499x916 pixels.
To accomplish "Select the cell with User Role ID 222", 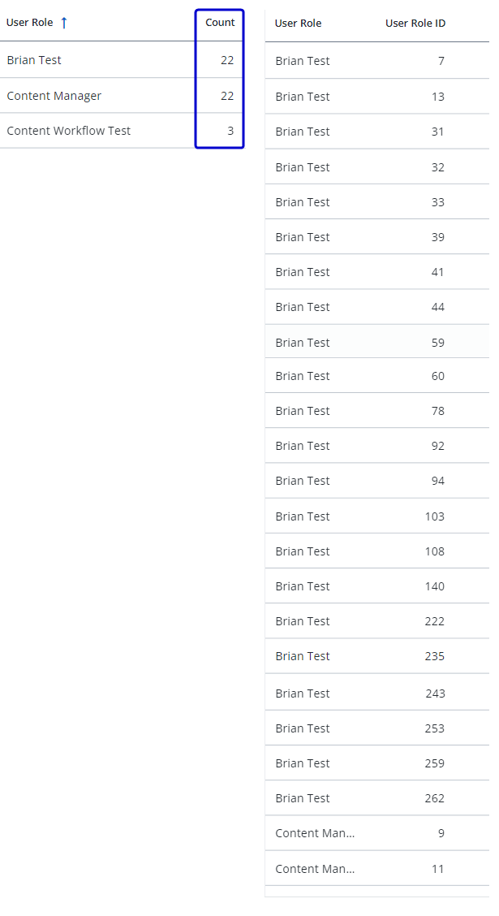I will tap(435, 621).
